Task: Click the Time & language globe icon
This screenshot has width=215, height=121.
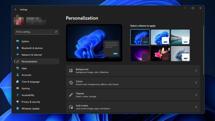Action: click(18, 82)
